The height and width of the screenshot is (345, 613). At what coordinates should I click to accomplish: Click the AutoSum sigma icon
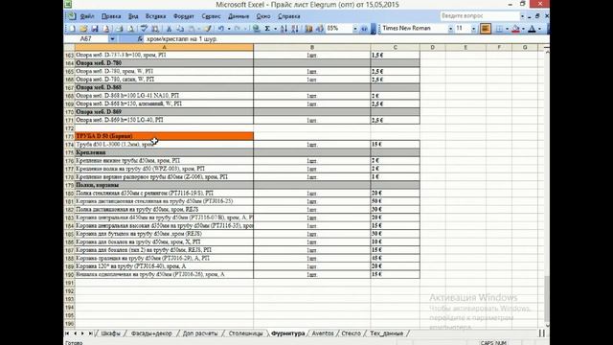pos(267,29)
